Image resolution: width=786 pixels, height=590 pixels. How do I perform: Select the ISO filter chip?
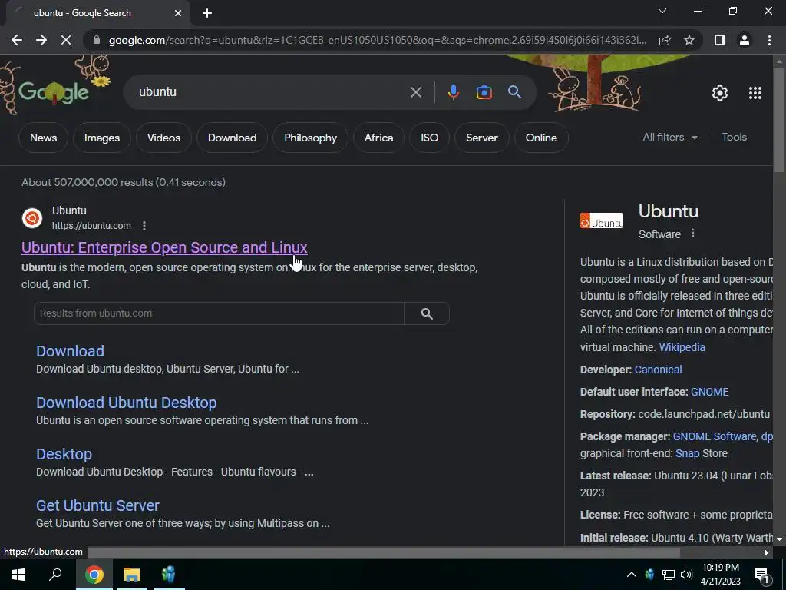coord(429,138)
